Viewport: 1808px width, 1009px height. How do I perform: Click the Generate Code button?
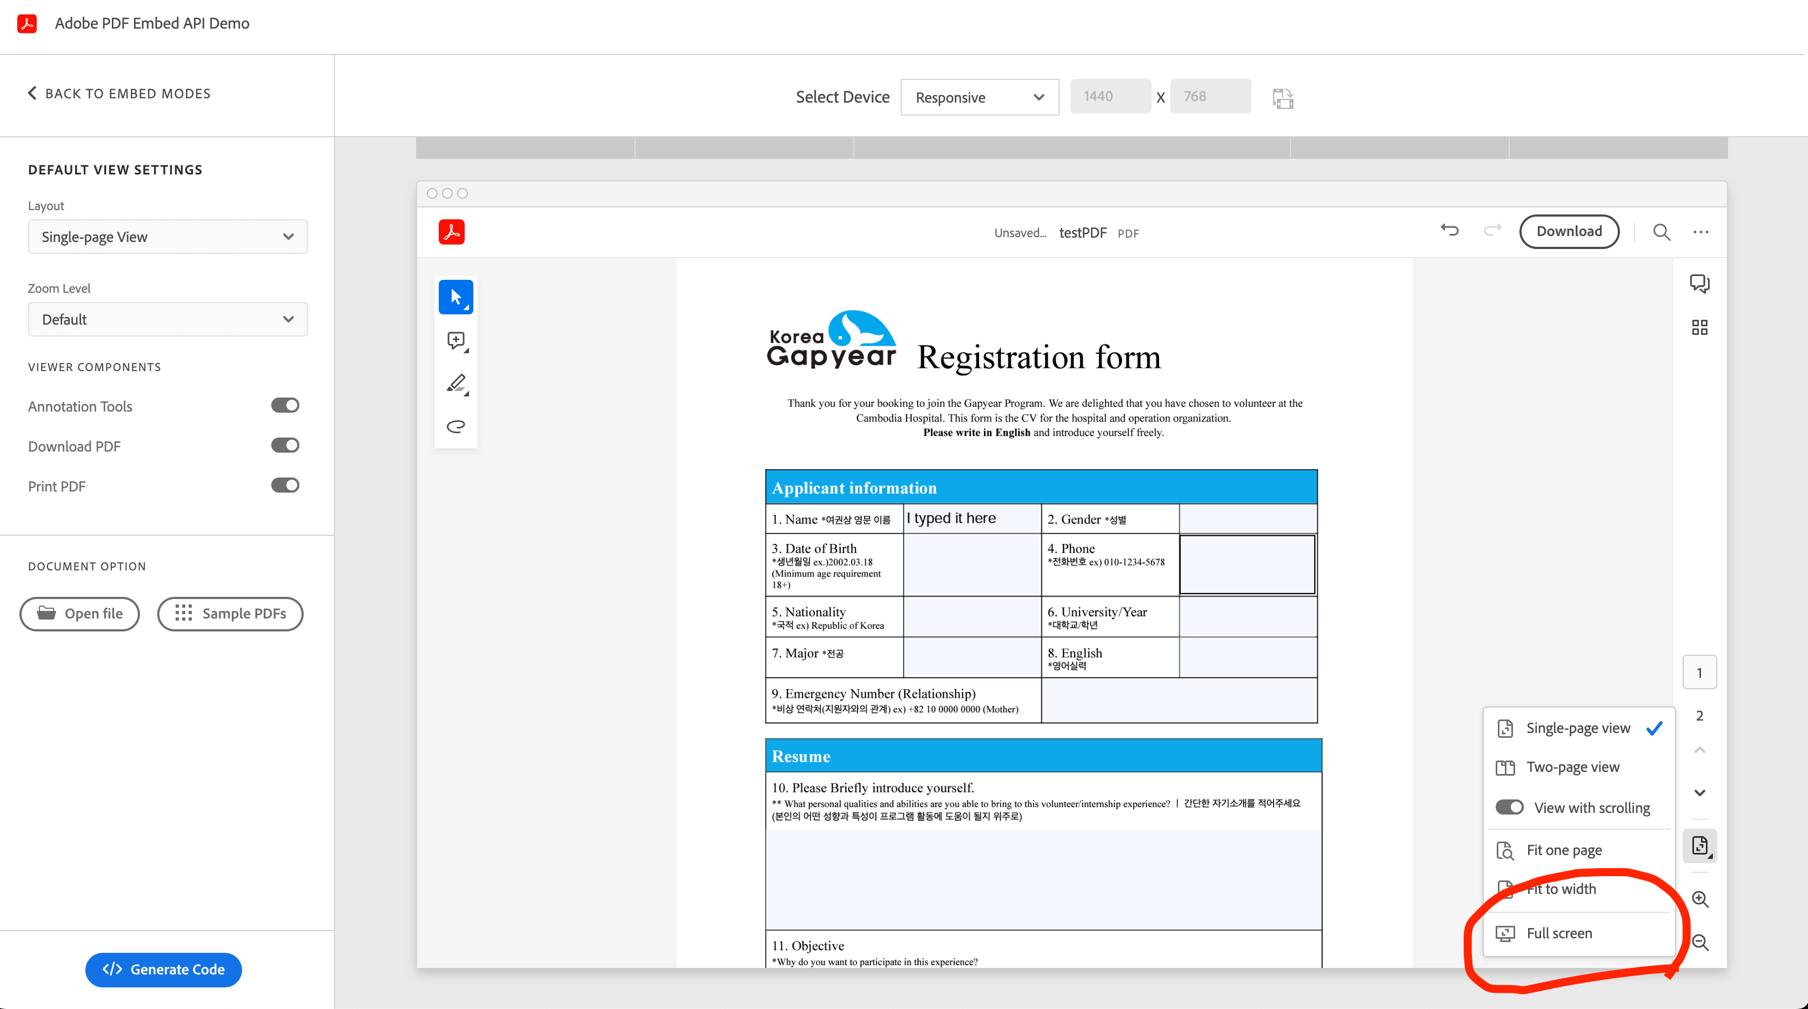point(164,969)
